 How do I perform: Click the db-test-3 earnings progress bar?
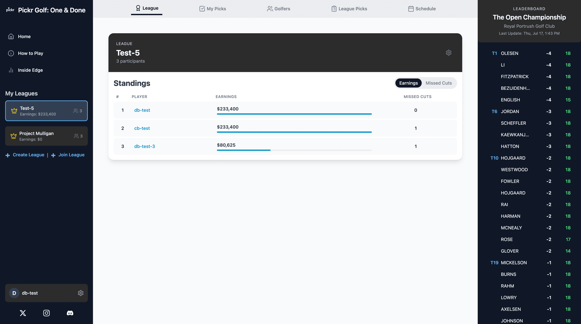pyautogui.click(x=294, y=150)
